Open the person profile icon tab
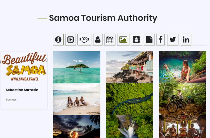210x138 pixels. [x=98, y=40]
